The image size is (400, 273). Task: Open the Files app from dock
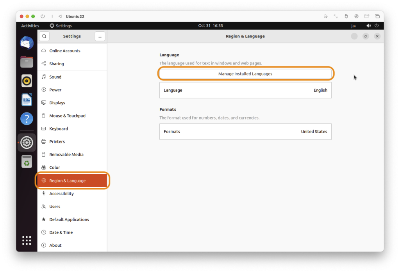[x=27, y=62]
